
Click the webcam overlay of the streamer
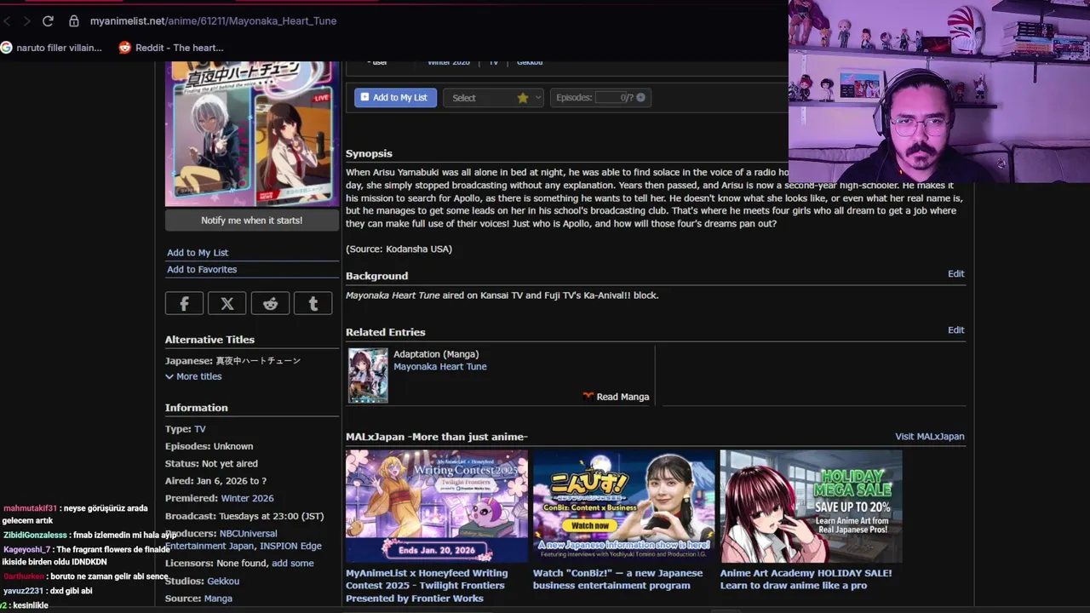939,91
